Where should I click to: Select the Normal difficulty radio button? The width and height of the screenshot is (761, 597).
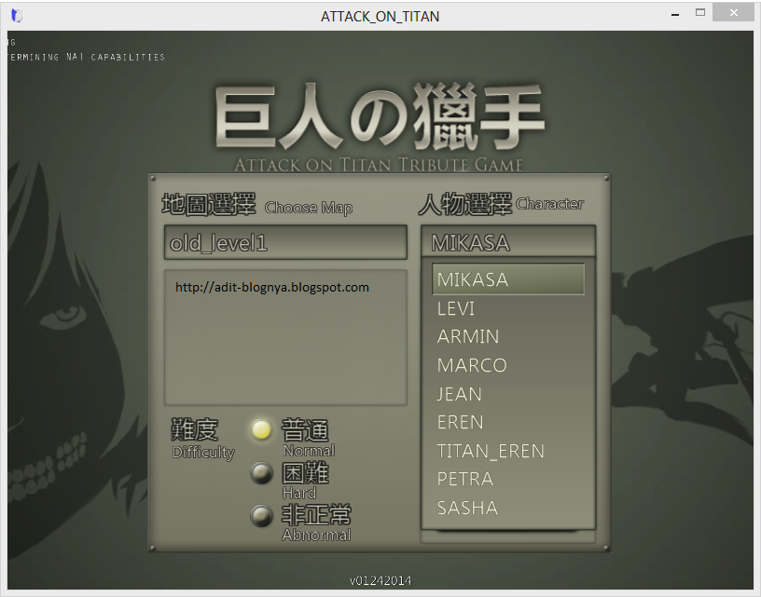(261, 429)
